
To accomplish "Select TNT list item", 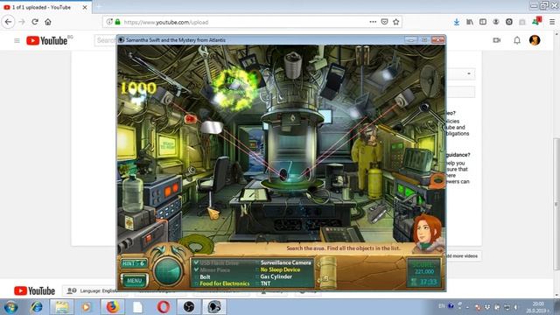I will pyautogui.click(x=265, y=283).
